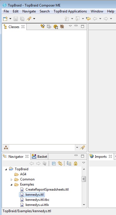116x215 pixels.
Task: Click the three-dots icon beside class search field
Action: [6, 148]
